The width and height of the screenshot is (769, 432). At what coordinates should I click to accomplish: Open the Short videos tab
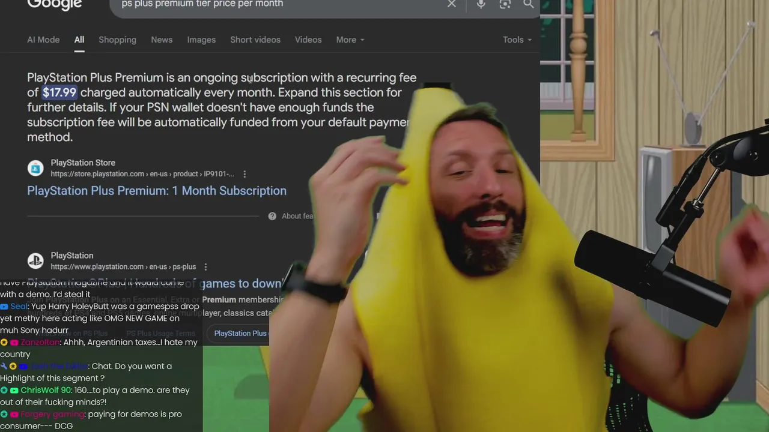click(x=255, y=40)
